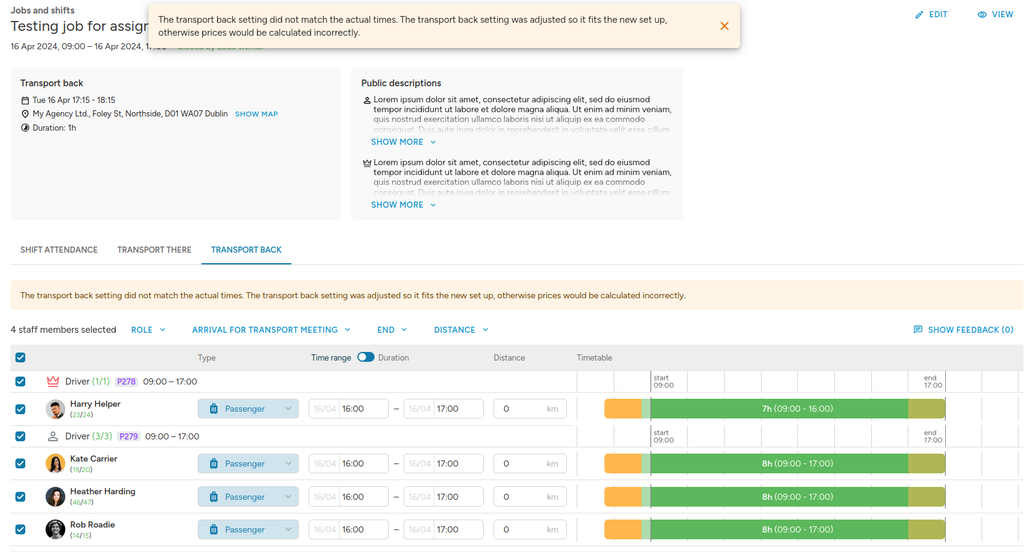This screenshot has height=559, width=1029.
Task: Open Harry Helper's avatar
Action: tap(55, 409)
